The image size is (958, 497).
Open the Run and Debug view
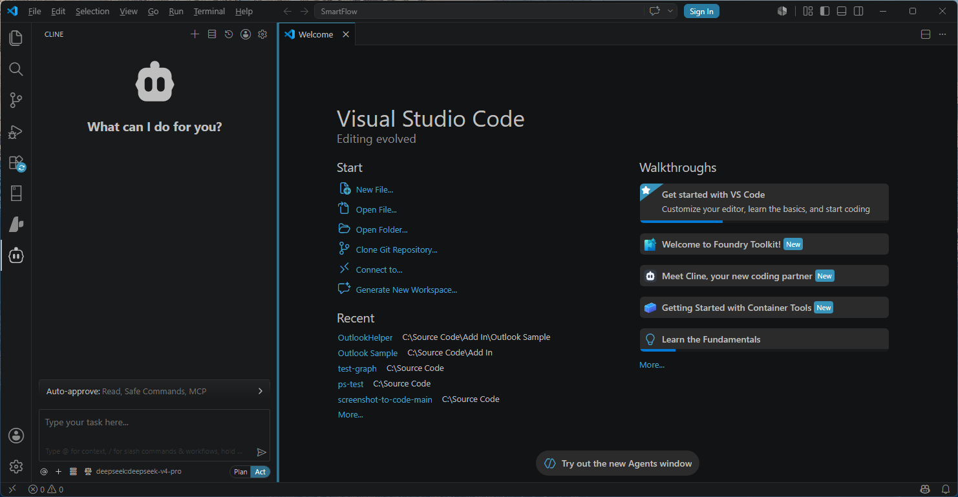click(x=16, y=132)
